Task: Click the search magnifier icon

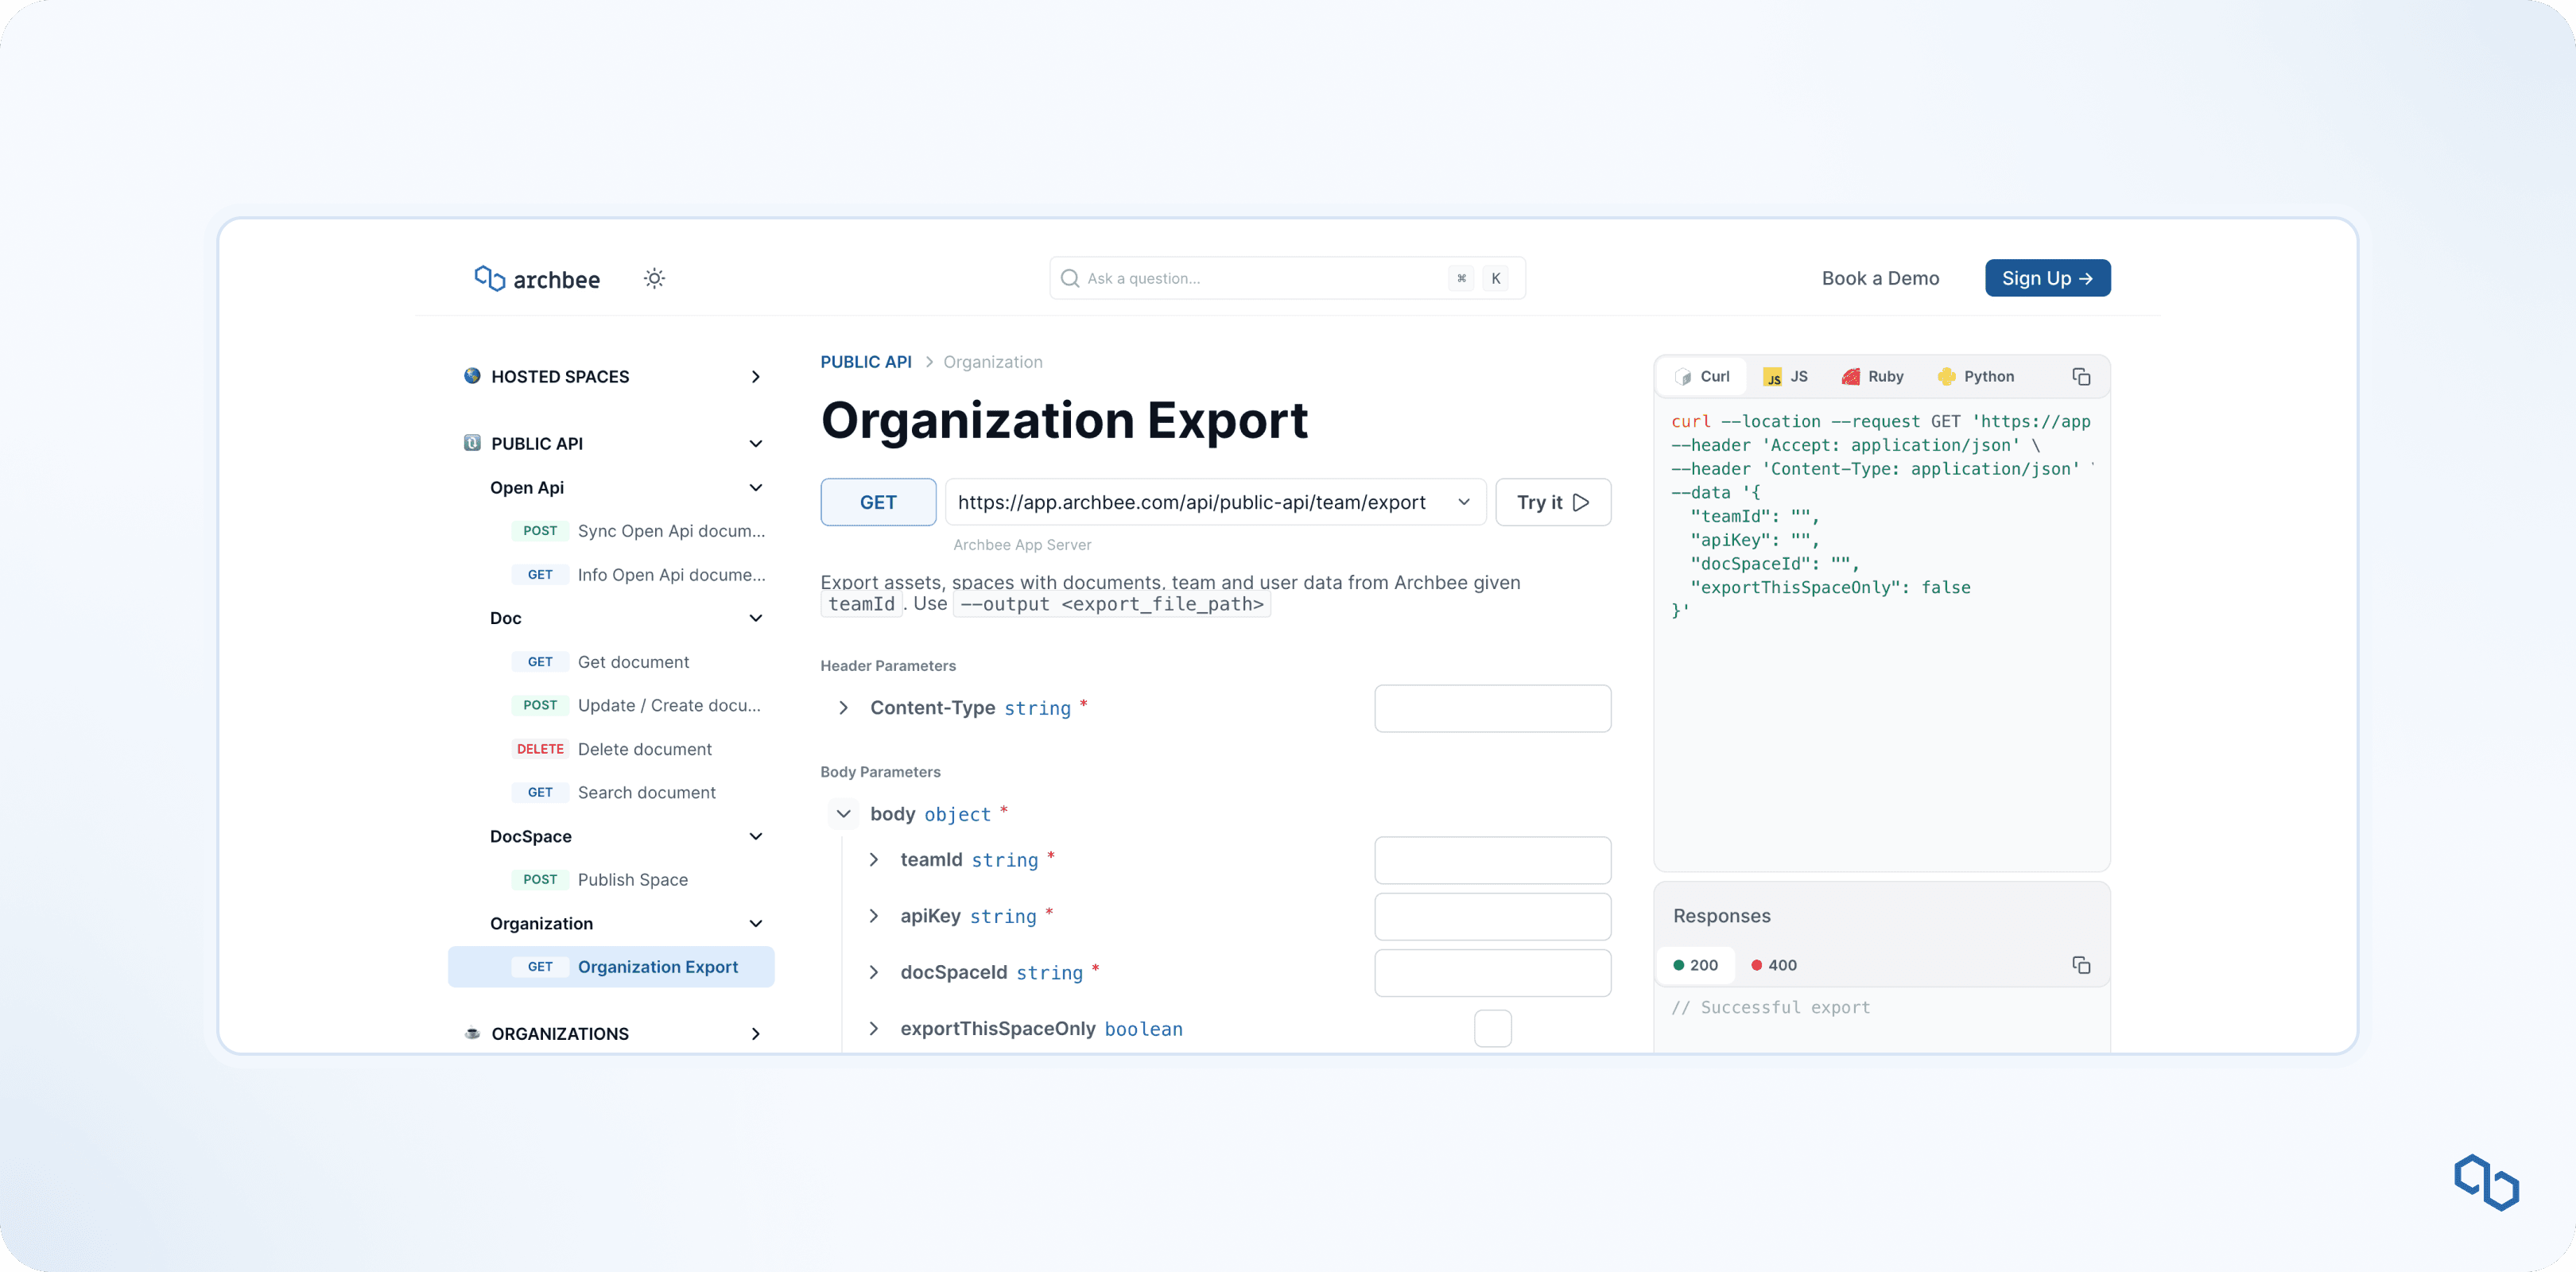Action: pos(1070,278)
